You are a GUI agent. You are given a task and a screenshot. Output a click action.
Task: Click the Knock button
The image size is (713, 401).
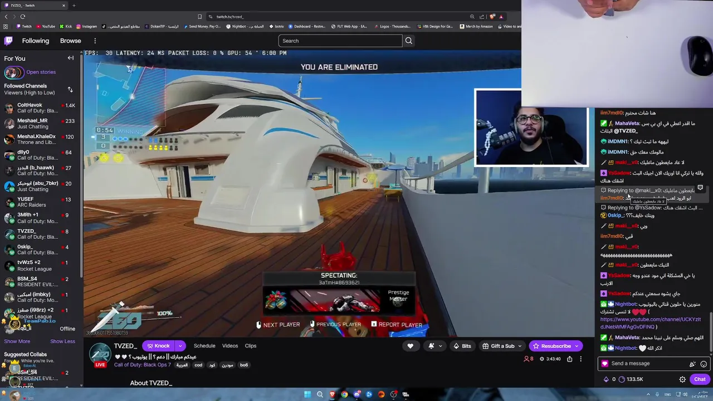tap(158, 346)
